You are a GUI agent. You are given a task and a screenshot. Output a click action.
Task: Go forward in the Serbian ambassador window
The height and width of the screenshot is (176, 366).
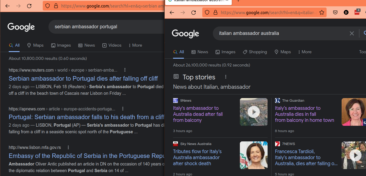pos(18,6)
